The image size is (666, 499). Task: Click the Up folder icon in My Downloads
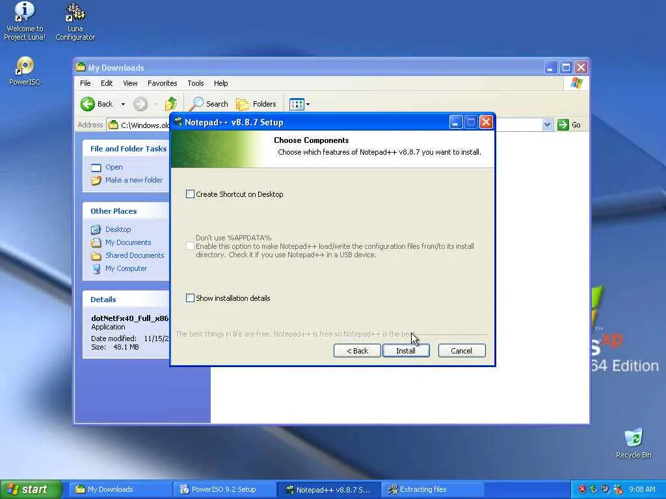pos(171,104)
